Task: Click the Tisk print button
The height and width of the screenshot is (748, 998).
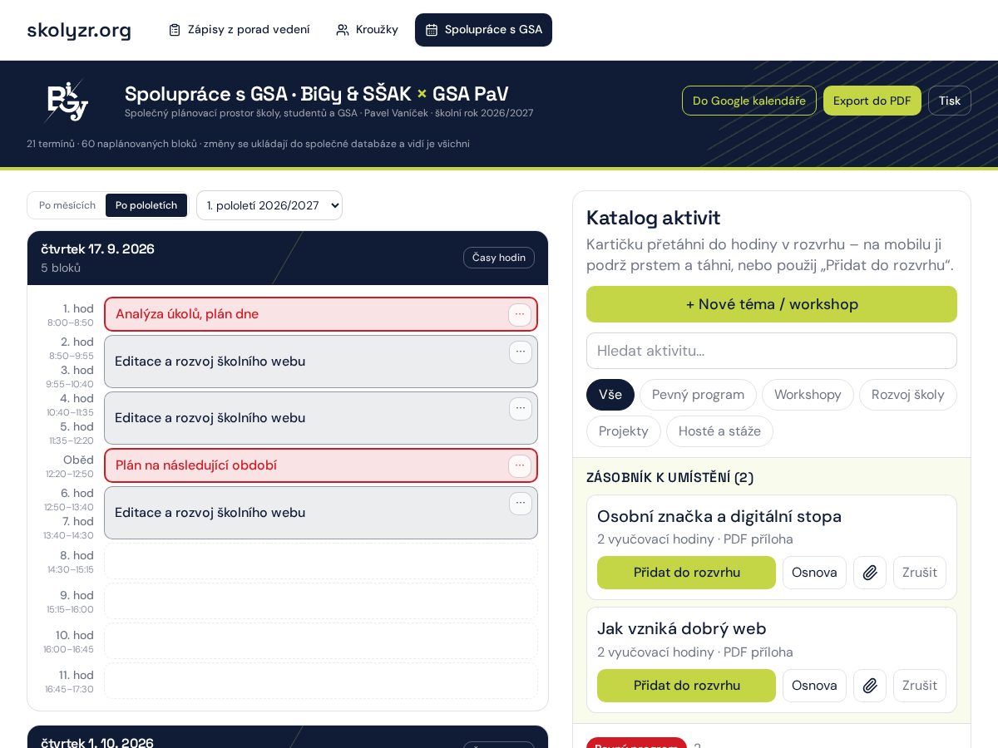Action: point(950,101)
